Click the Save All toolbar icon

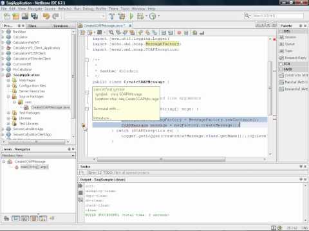pos(34,16)
